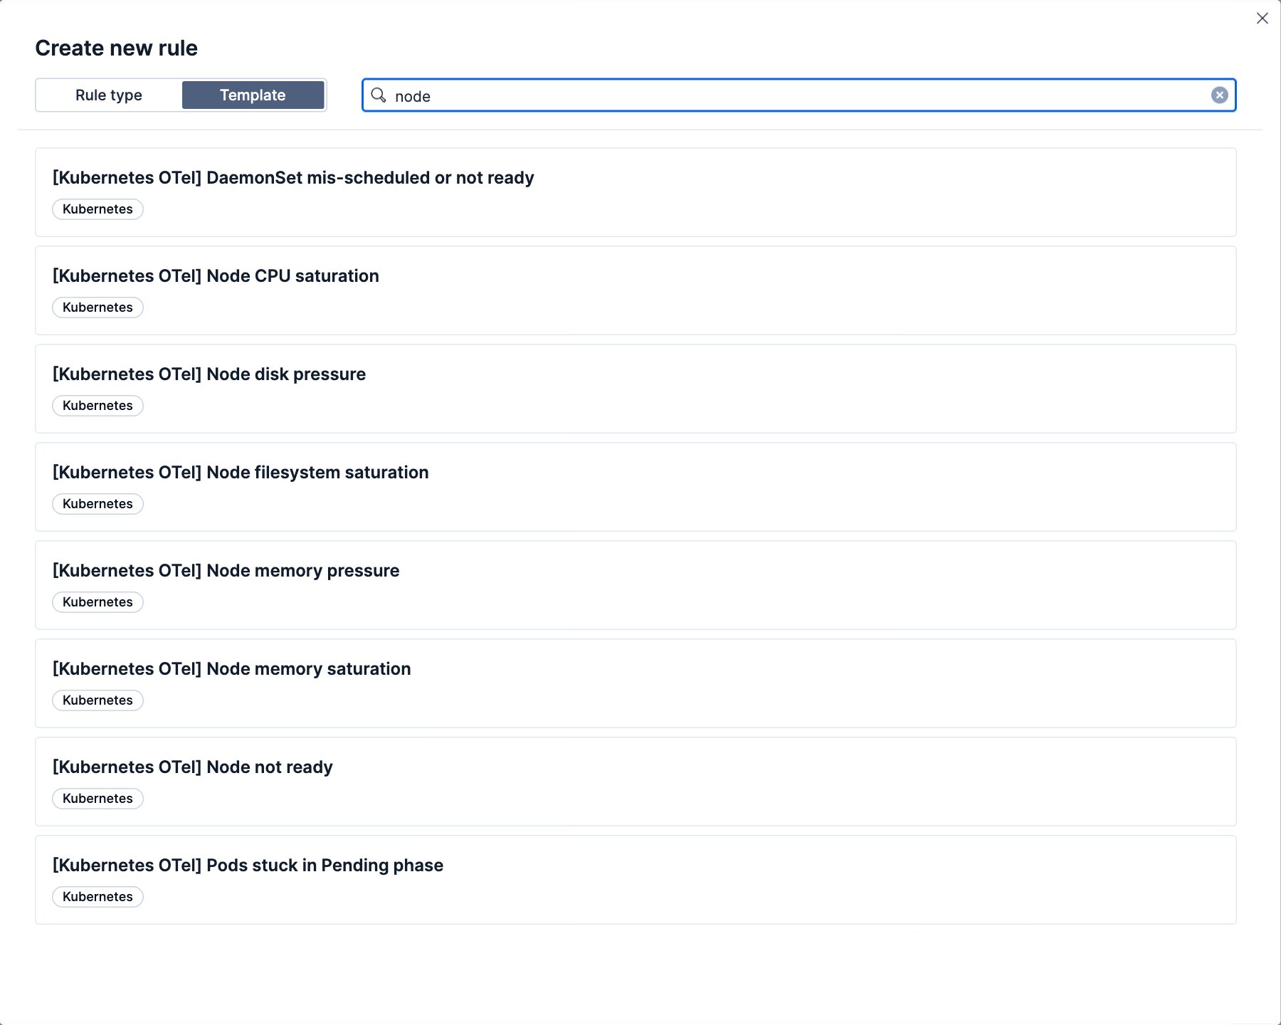The height and width of the screenshot is (1025, 1281).
Task: Click Kubernetes tag under Node memory pressure
Action: tap(97, 602)
